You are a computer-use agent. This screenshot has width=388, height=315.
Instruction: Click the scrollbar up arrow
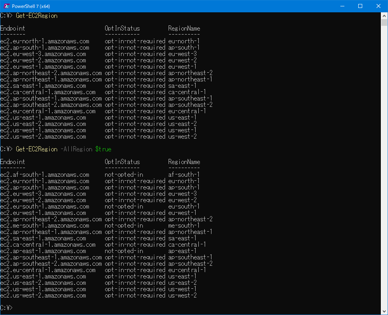pos(384,16)
